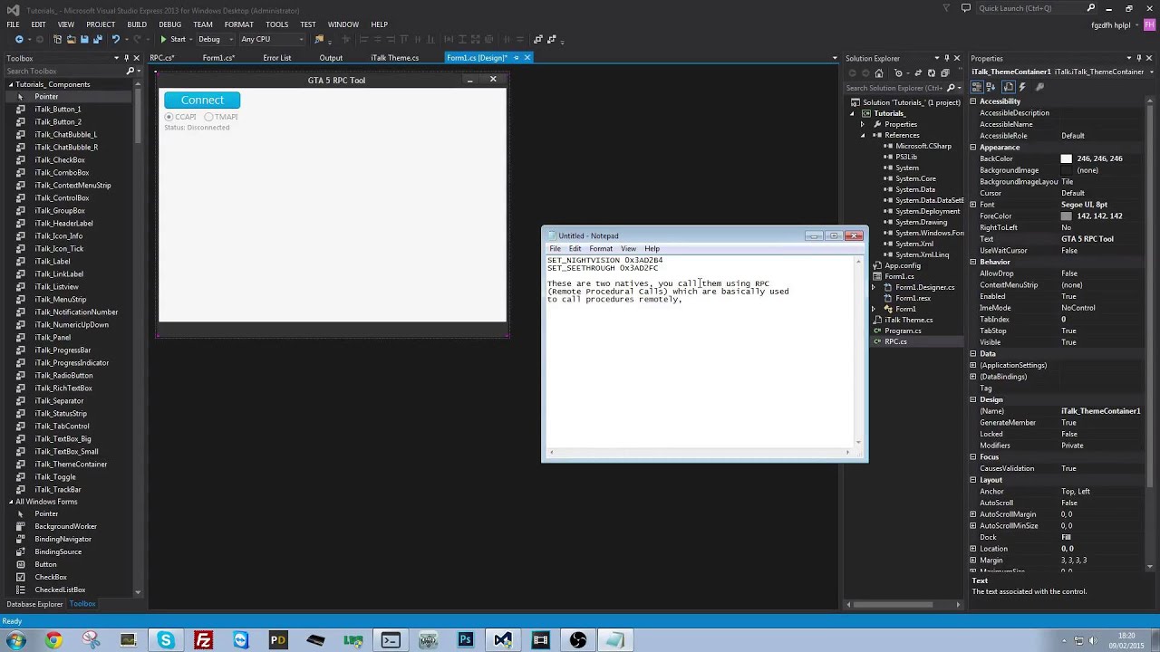Open Skype from the taskbar
This screenshot has width=1160, height=652.
[x=166, y=640]
